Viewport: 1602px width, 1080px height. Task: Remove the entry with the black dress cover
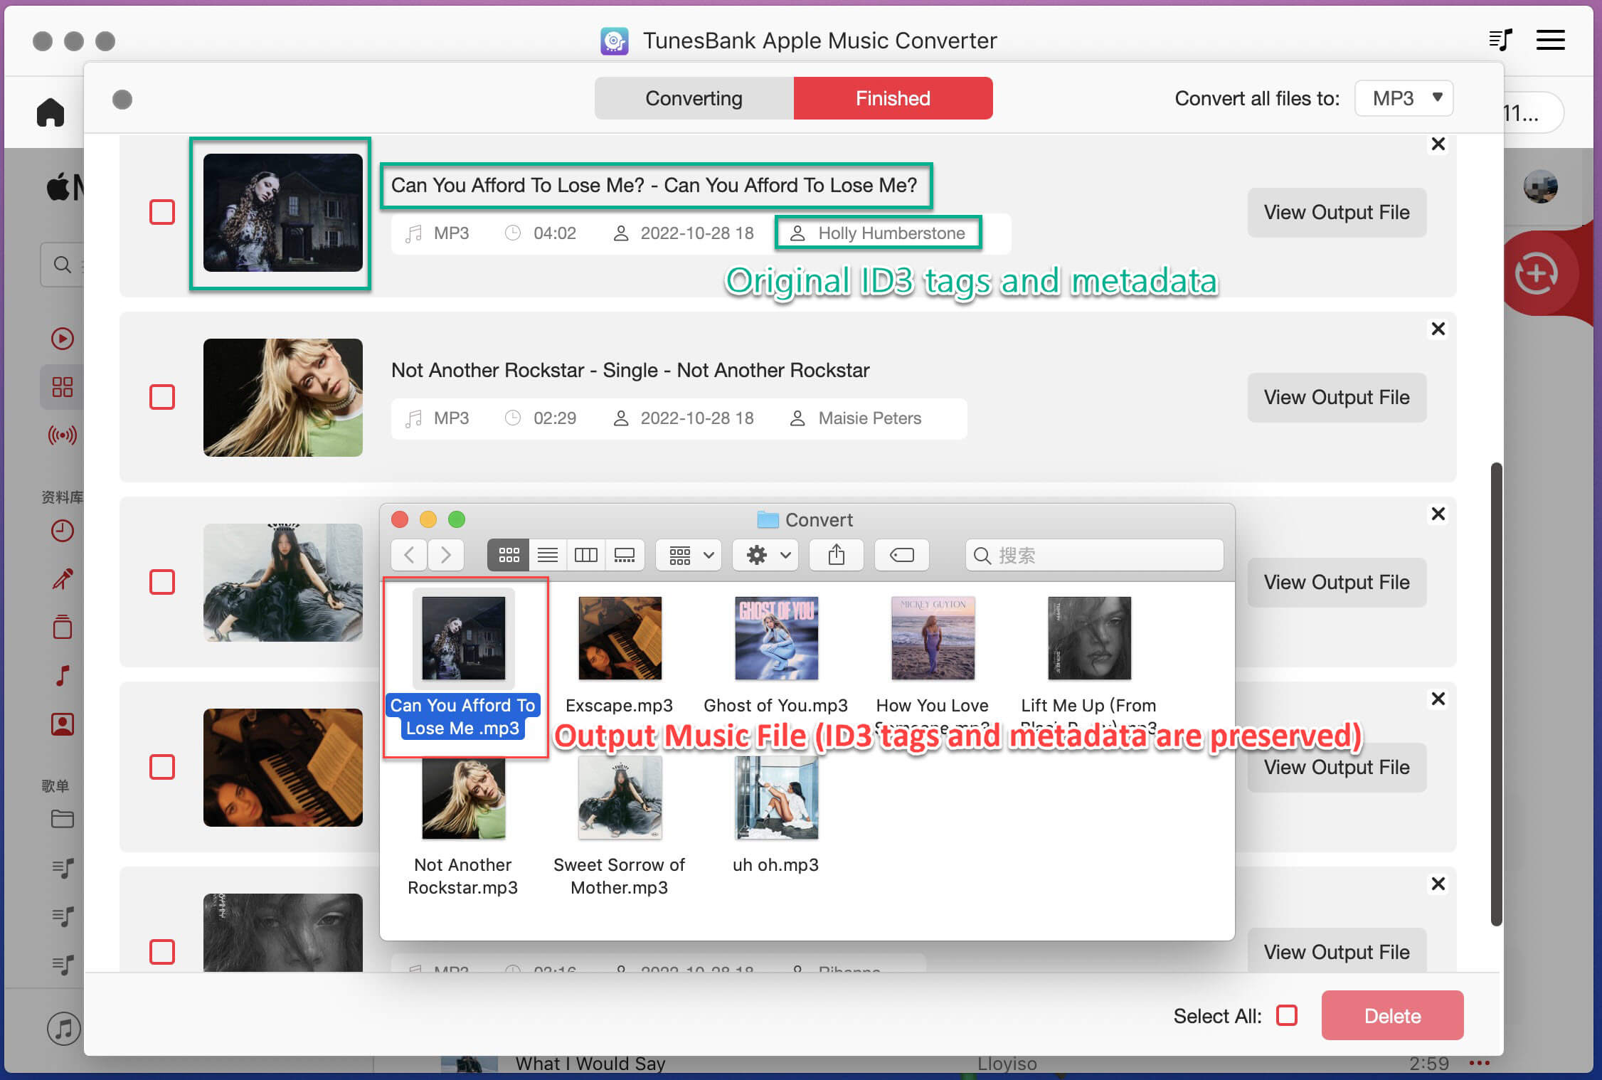(1438, 514)
